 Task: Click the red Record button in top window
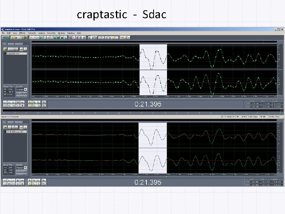pyautogui.click(x=22, y=105)
